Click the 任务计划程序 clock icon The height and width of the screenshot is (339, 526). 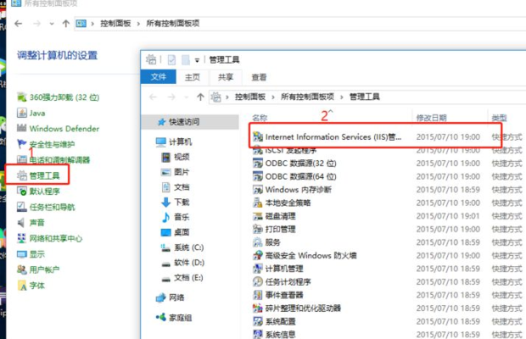click(258, 281)
